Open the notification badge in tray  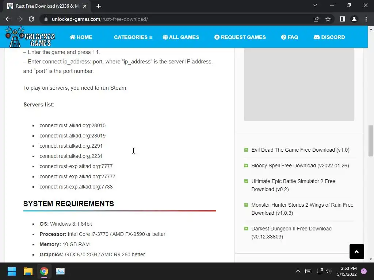click(x=364, y=271)
